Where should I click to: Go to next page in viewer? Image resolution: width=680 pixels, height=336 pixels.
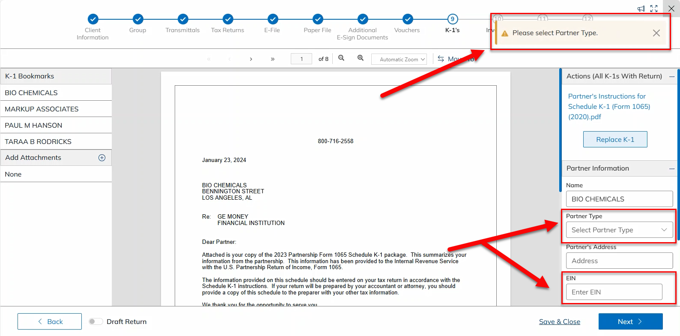(251, 59)
